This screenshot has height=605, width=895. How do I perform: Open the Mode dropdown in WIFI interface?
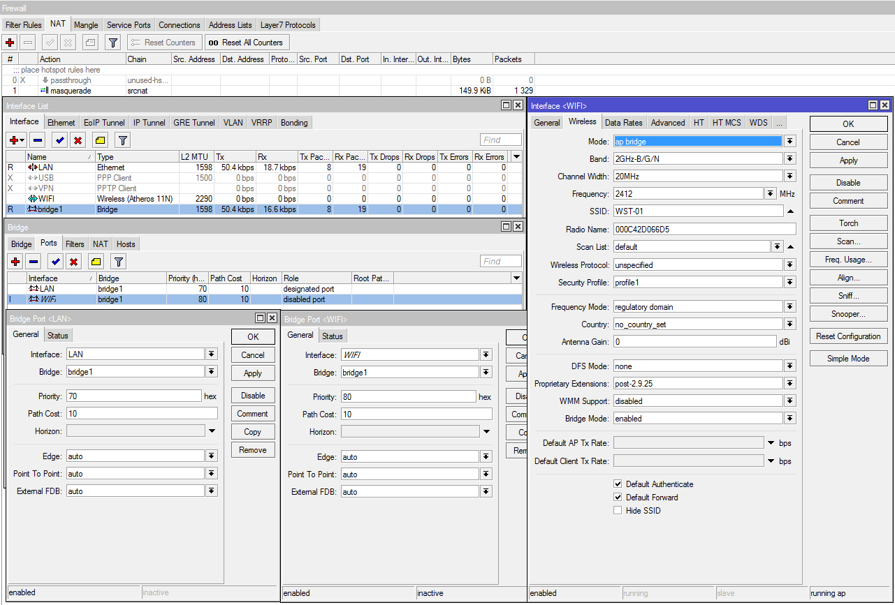pyautogui.click(x=790, y=142)
